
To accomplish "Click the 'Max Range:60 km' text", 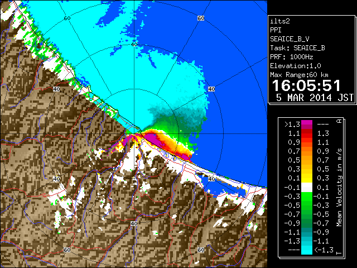I will pos(299,75).
